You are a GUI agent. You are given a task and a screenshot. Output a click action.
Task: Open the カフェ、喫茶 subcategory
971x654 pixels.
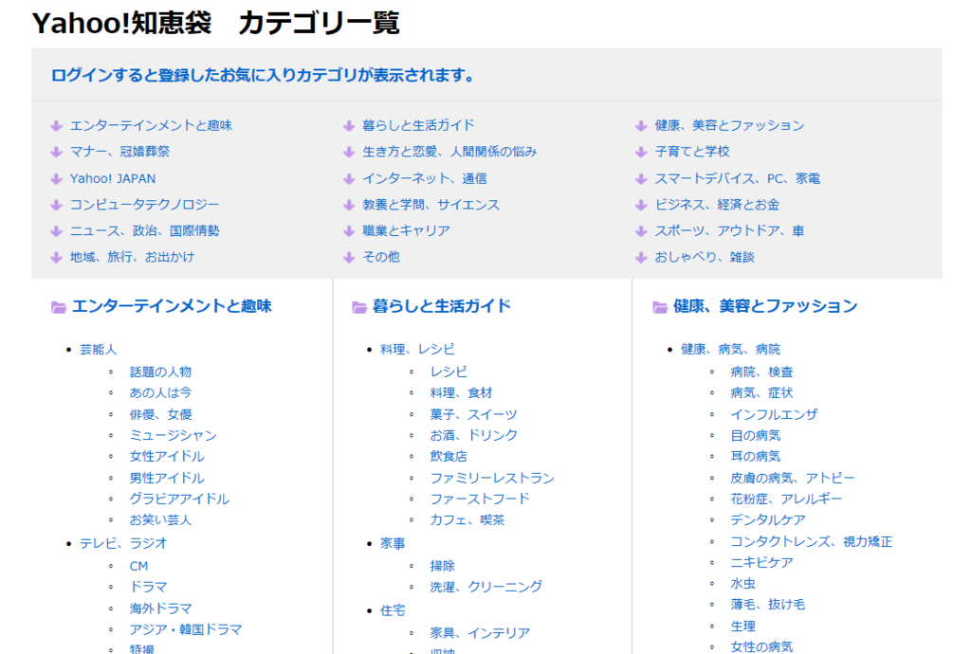point(467,520)
